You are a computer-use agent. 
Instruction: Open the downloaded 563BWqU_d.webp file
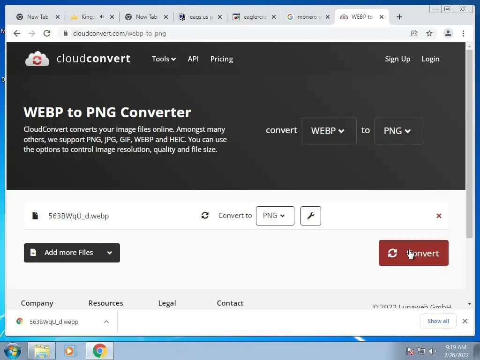coord(54,322)
